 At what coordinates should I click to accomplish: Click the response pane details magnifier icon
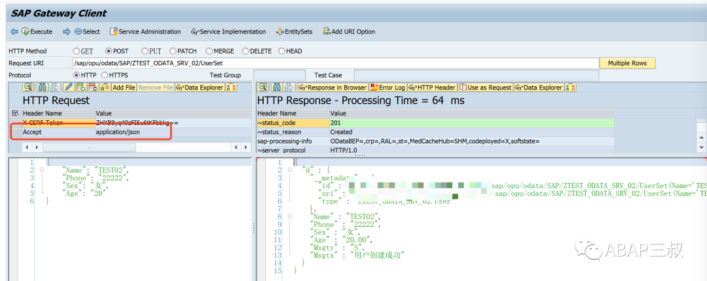263,88
